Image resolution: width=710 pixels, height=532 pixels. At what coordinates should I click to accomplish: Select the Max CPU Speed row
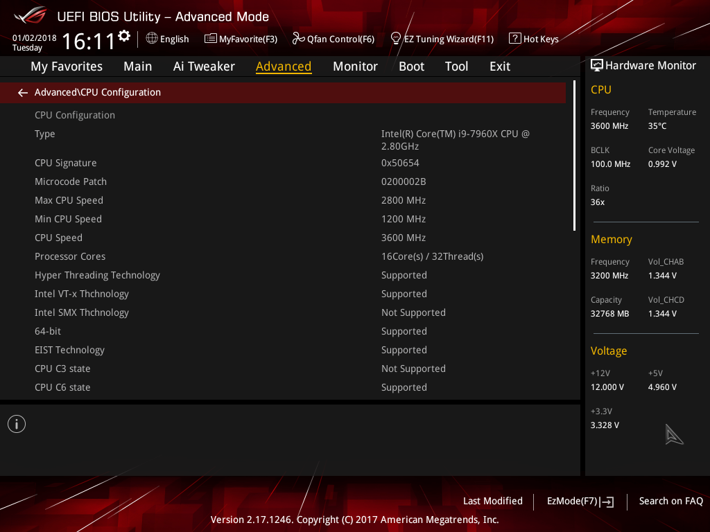[x=283, y=200]
